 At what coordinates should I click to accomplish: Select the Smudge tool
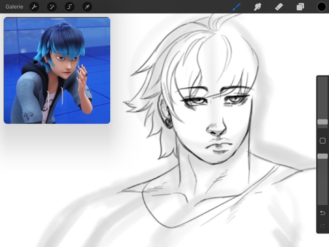coord(258,7)
